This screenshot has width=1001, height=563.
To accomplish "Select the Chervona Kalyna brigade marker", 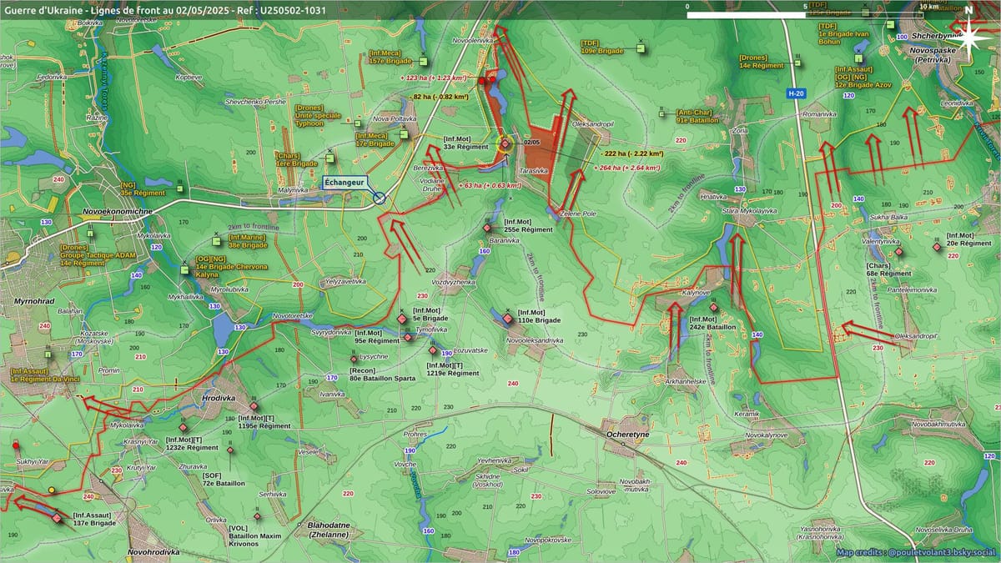I will (185, 269).
